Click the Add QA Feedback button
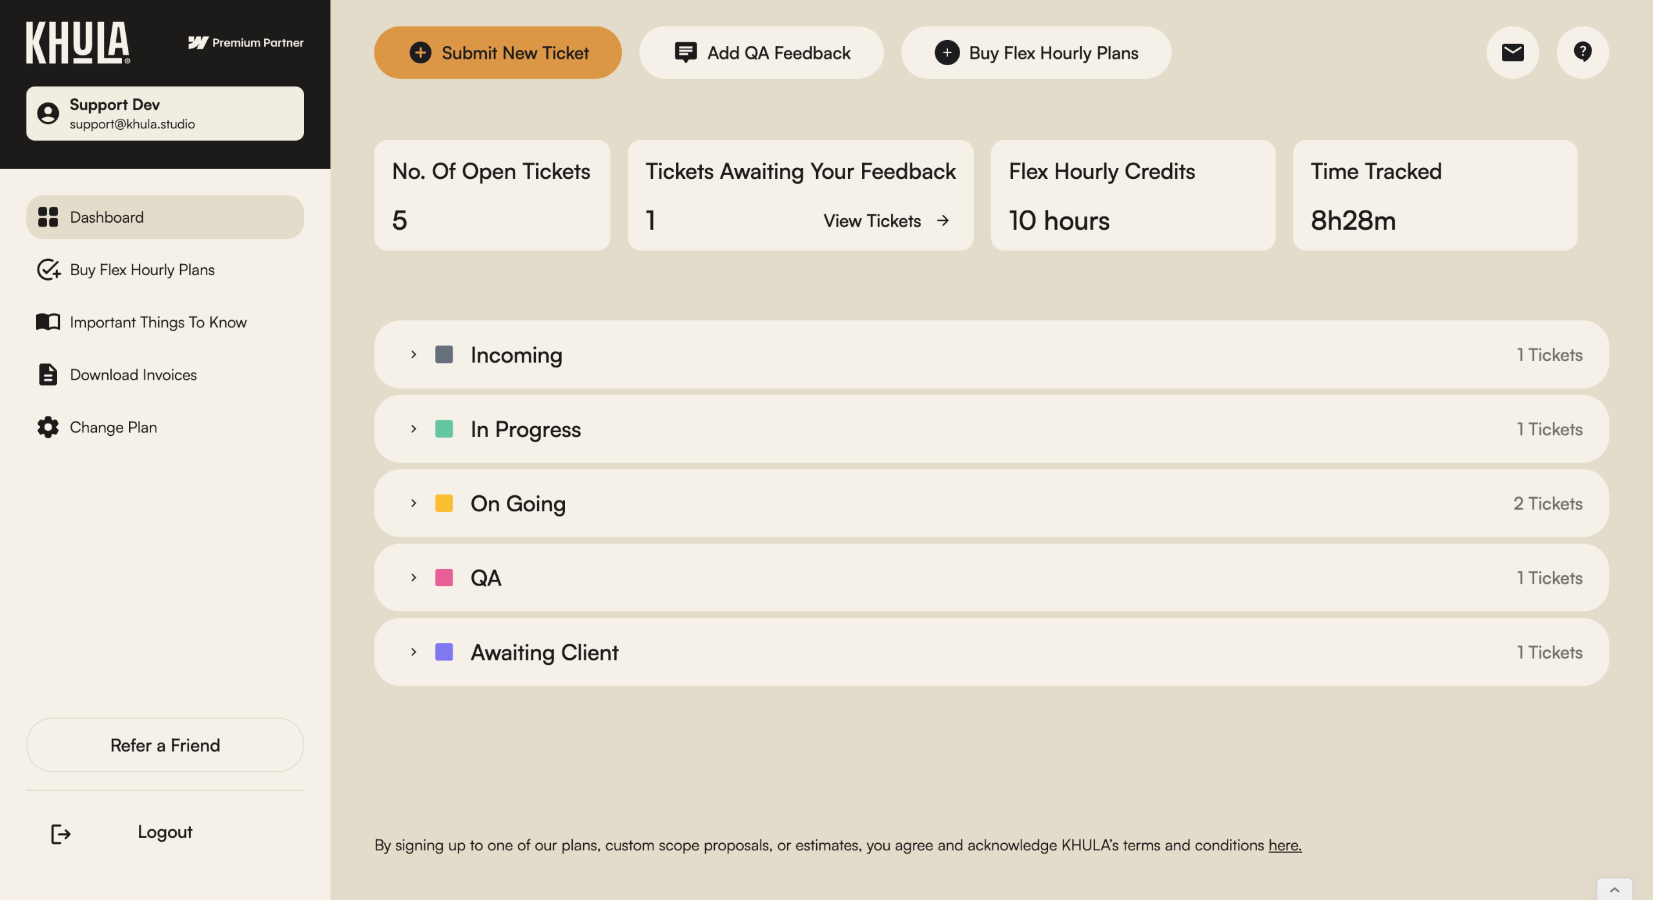The height and width of the screenshot is (900, 1653). 761,52
